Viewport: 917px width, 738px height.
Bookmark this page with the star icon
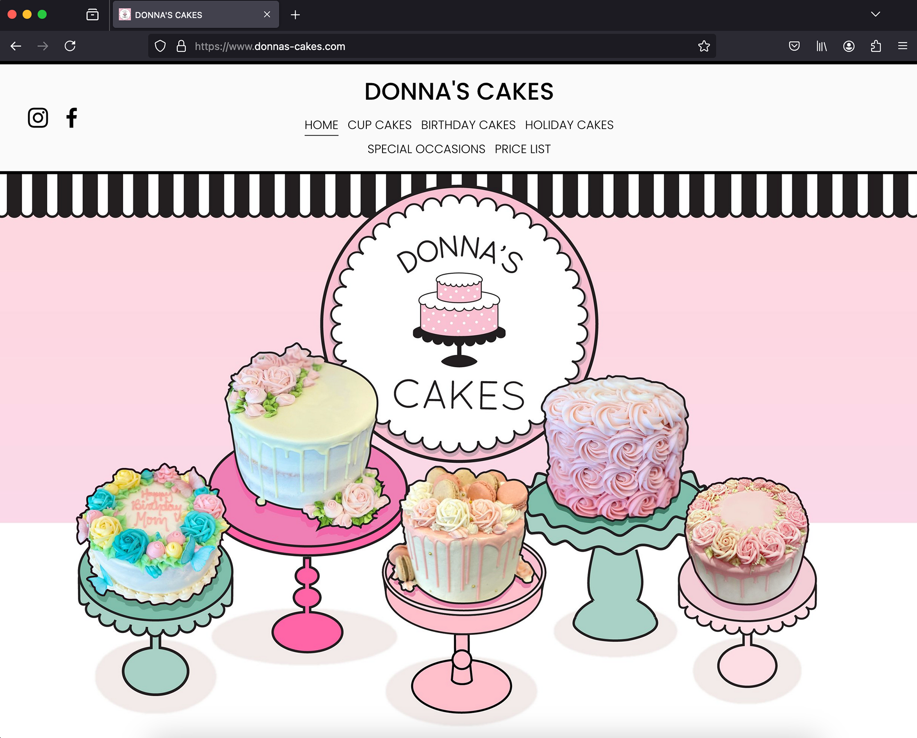click(704, 46)
